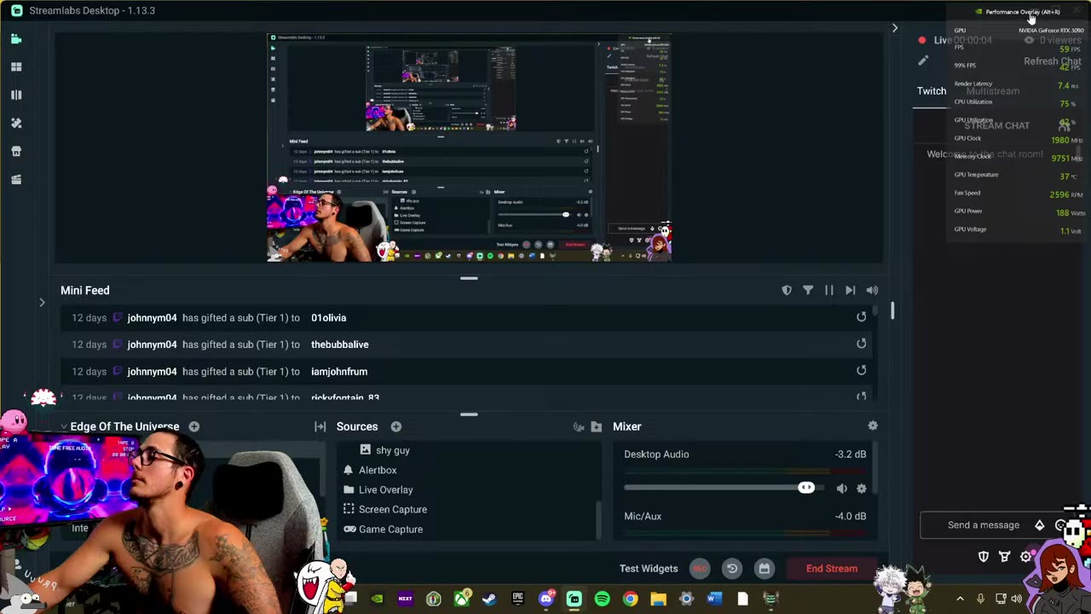Open the Editor icon in left sidebar
The image size is (1091, 614).
coord(16,38)
